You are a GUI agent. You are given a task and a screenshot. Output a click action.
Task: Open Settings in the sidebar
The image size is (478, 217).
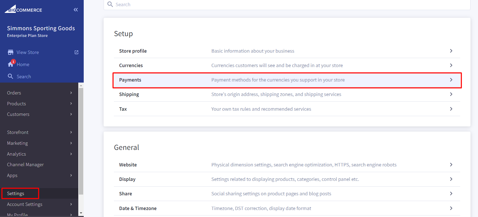pyautogui.click(x=16, y=194)
